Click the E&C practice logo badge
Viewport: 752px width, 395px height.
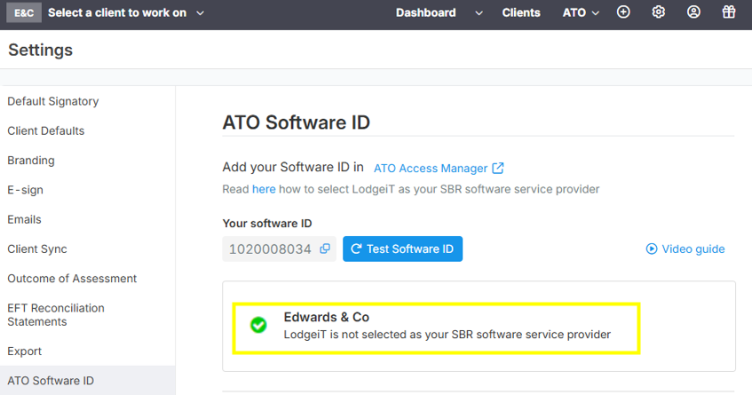23,13
